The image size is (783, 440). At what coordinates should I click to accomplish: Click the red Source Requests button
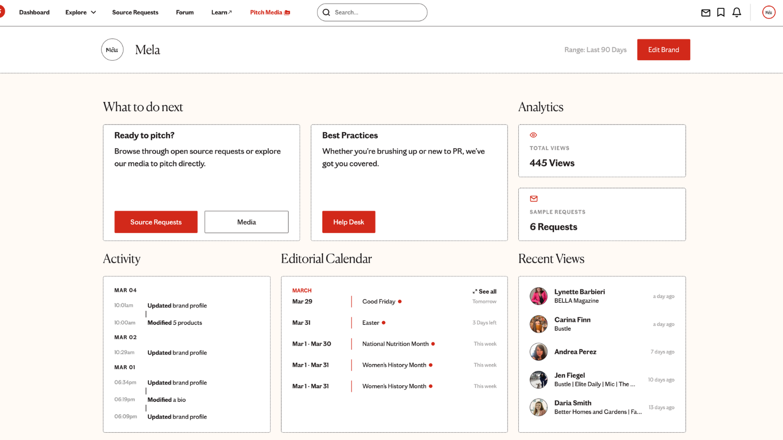tap(156, 221)
